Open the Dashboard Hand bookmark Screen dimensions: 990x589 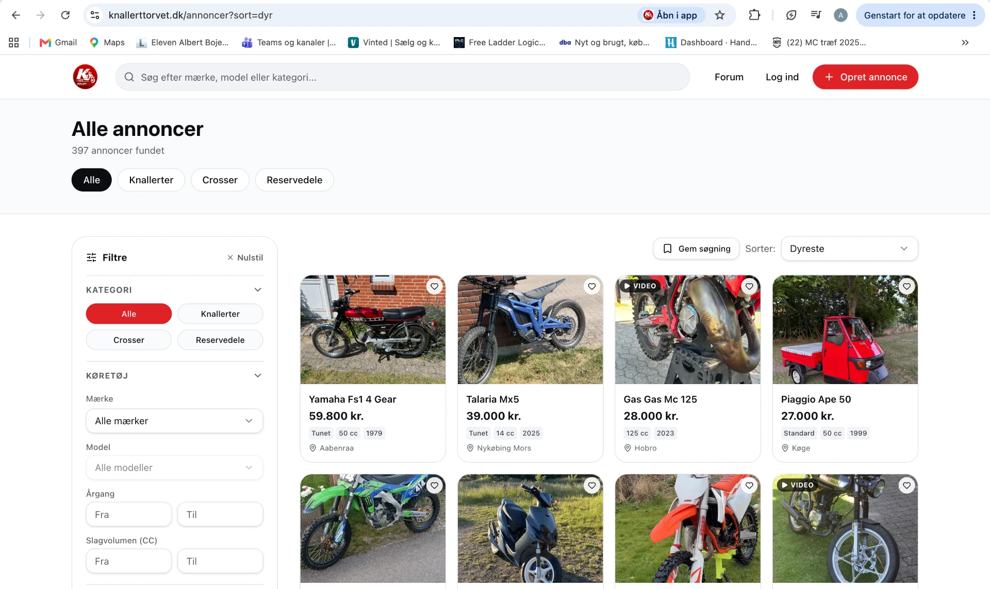tap(711, 43)
